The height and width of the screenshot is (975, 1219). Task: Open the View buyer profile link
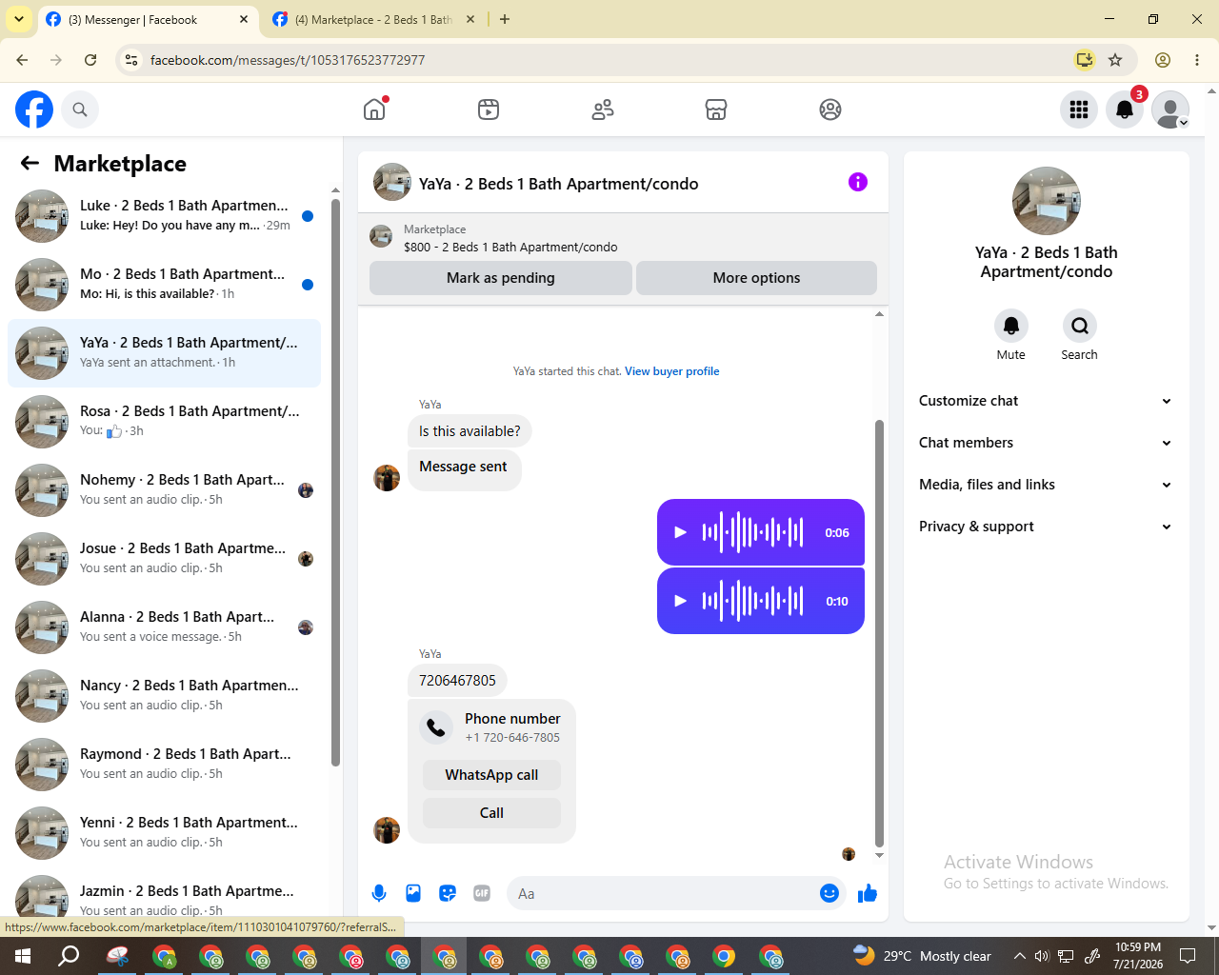pos(672,371)
